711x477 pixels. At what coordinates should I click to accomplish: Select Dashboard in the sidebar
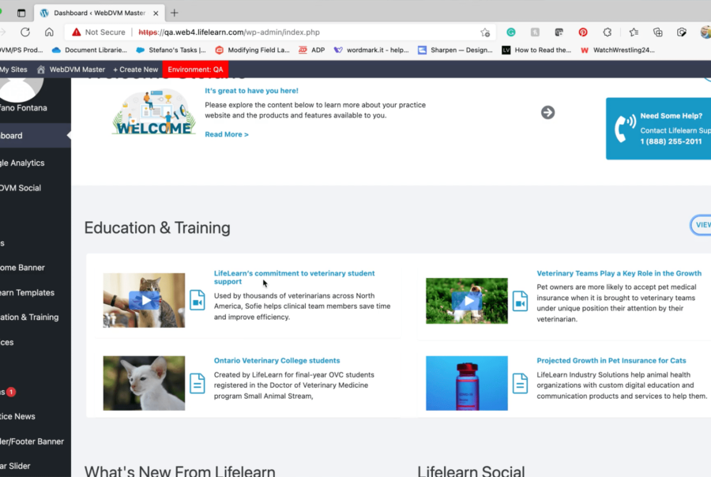click(36, 136)
